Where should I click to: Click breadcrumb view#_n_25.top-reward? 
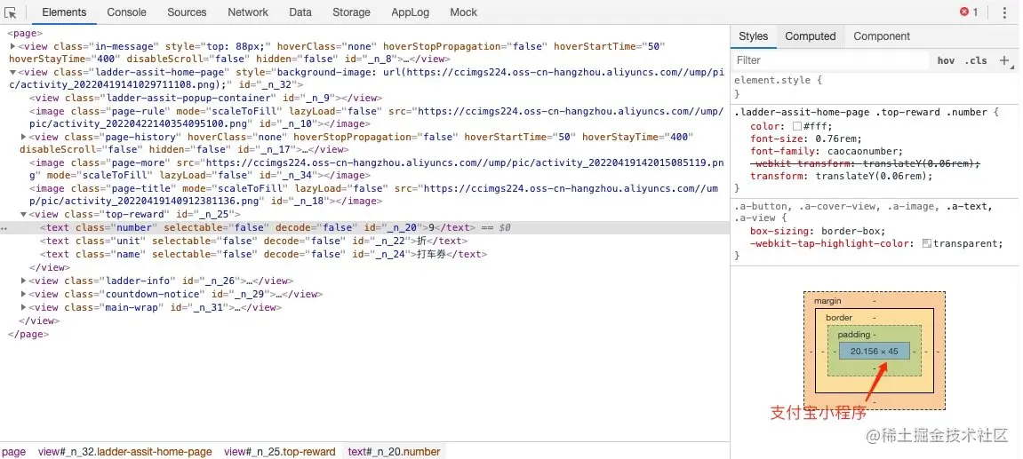280,452
